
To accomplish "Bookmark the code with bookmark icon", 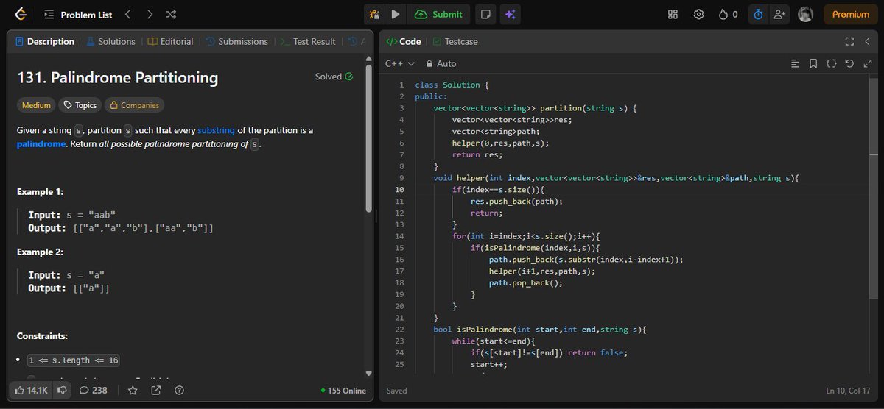I will (x=813, y=64).
